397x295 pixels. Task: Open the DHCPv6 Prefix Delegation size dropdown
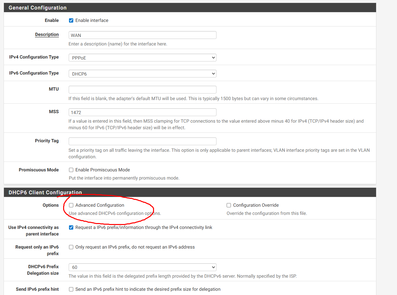pyautogui.click(x=143, y=267)
